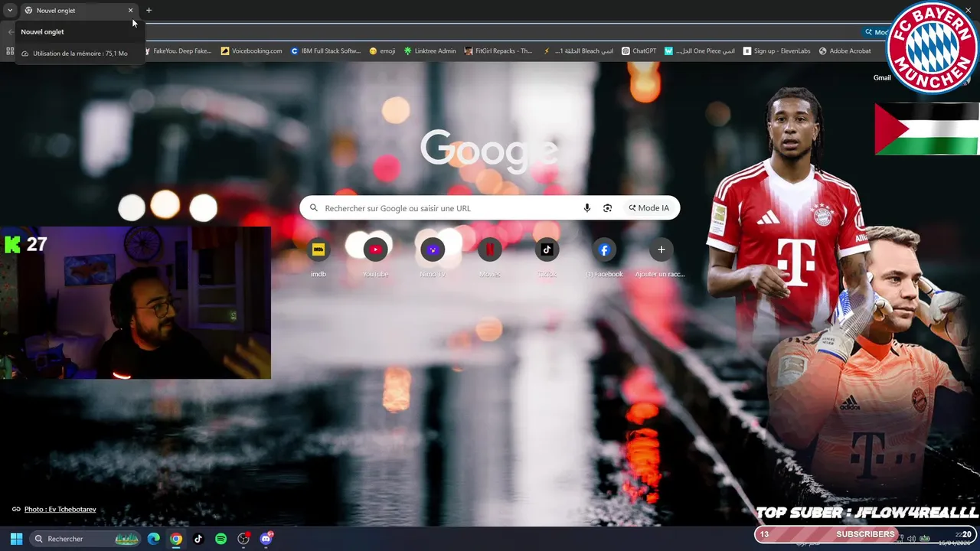This screenshot has height=551, width=980.
Task: Start voice search with the microphone icon
Action: 587,208
